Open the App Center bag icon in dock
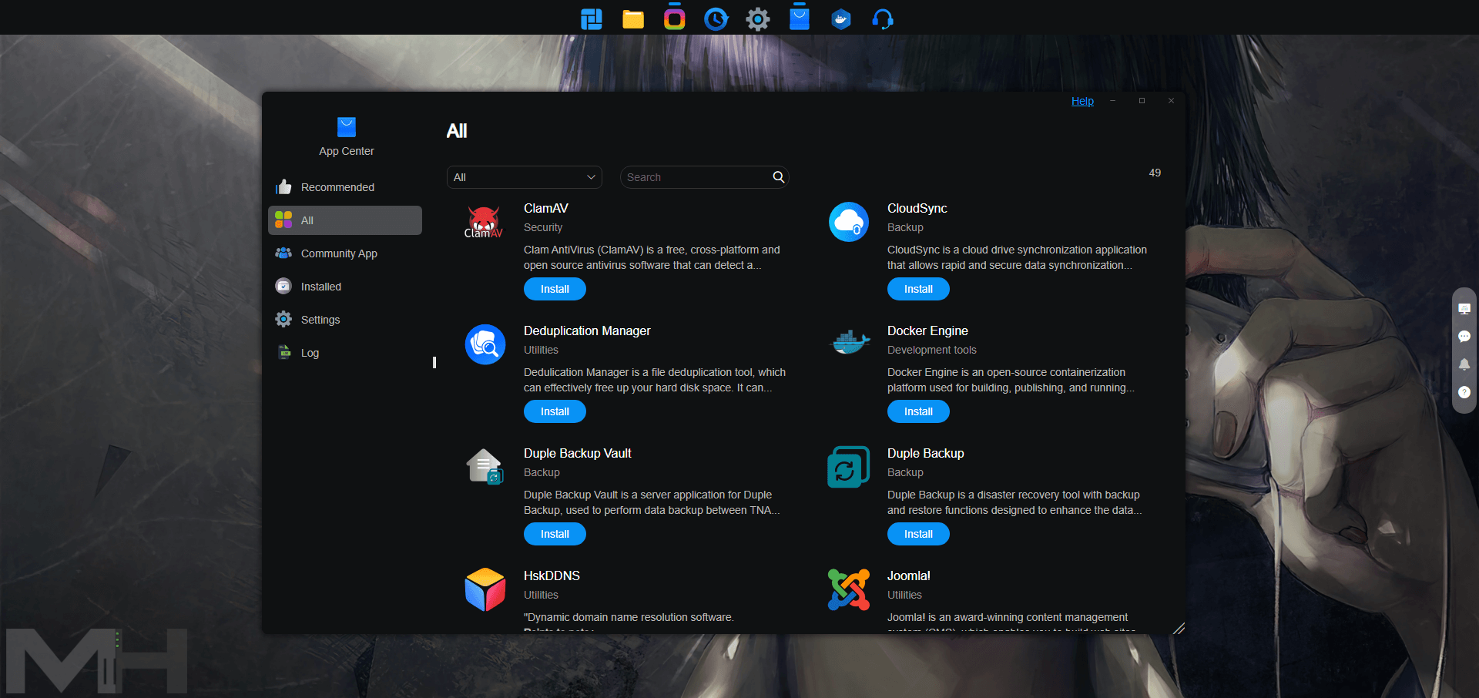This screenshot has height=698, width=1479. click(800, 18)
